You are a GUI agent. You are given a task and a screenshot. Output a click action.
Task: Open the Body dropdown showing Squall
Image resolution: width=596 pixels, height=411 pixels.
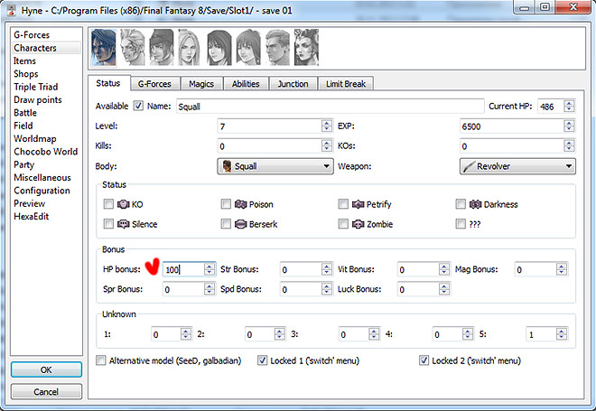[x=275, y=166]
